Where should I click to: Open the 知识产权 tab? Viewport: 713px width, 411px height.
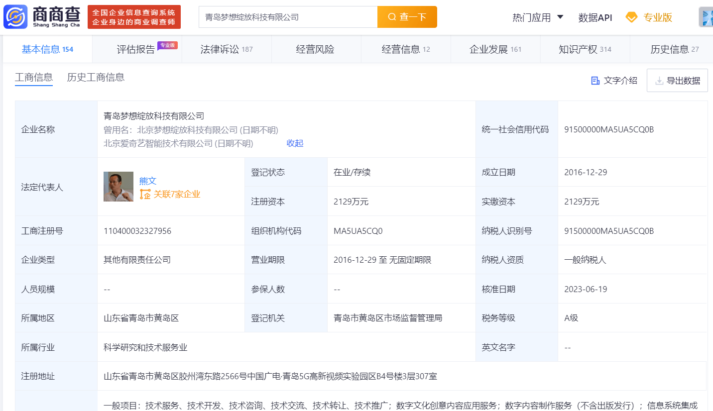coord(585,49)
